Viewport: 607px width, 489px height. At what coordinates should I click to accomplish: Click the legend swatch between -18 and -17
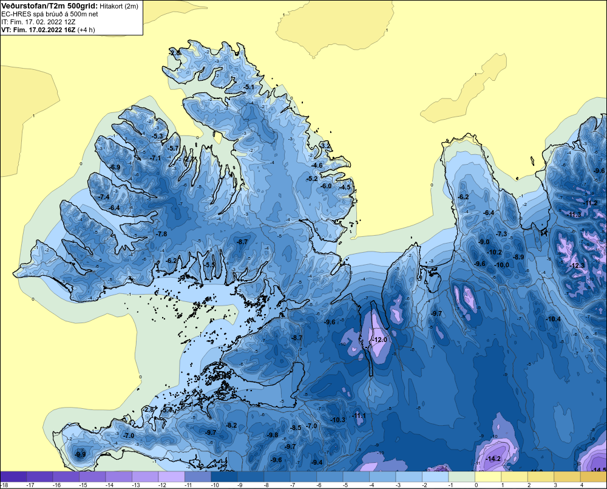13,477
